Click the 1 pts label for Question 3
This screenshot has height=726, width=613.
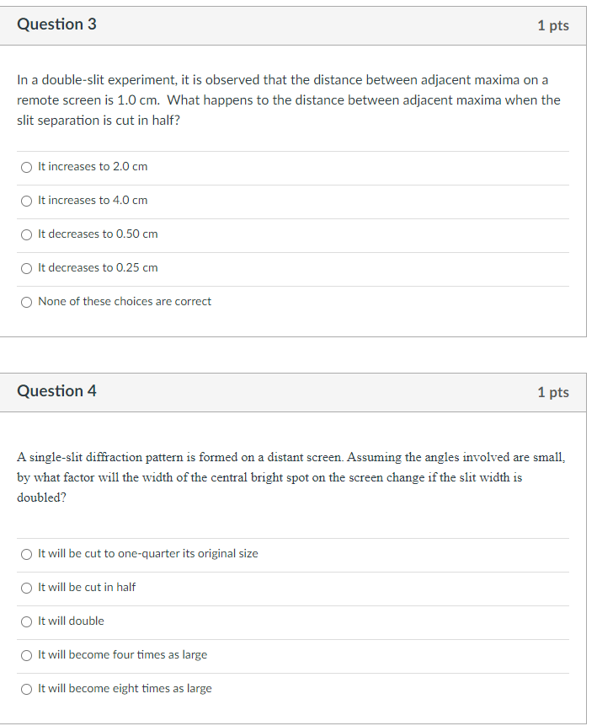555,25
